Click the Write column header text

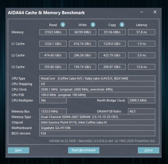pyautogui.click(x=82, y=25)
